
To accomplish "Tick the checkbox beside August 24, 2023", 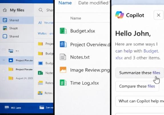I will point(3,79).
